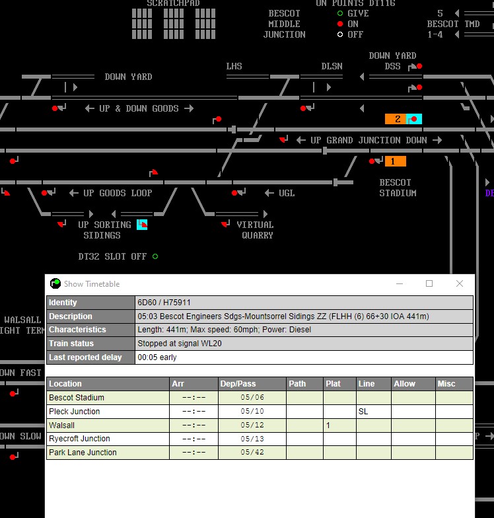Select the Park Lane Junction timetable row

point(260,453)
